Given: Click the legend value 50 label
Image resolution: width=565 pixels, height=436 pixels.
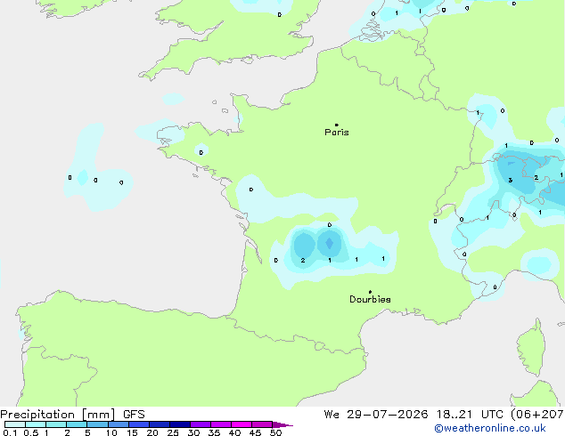Looking at the screenshot, I should click(x=275, y=432).
